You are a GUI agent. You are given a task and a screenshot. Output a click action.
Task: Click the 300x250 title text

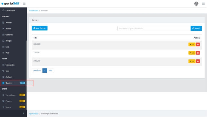coord(37,61)
